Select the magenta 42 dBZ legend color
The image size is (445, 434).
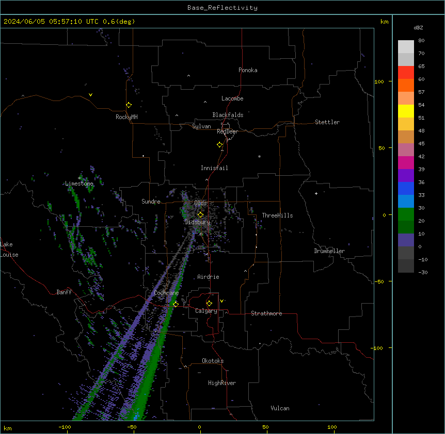pos(406,162)
